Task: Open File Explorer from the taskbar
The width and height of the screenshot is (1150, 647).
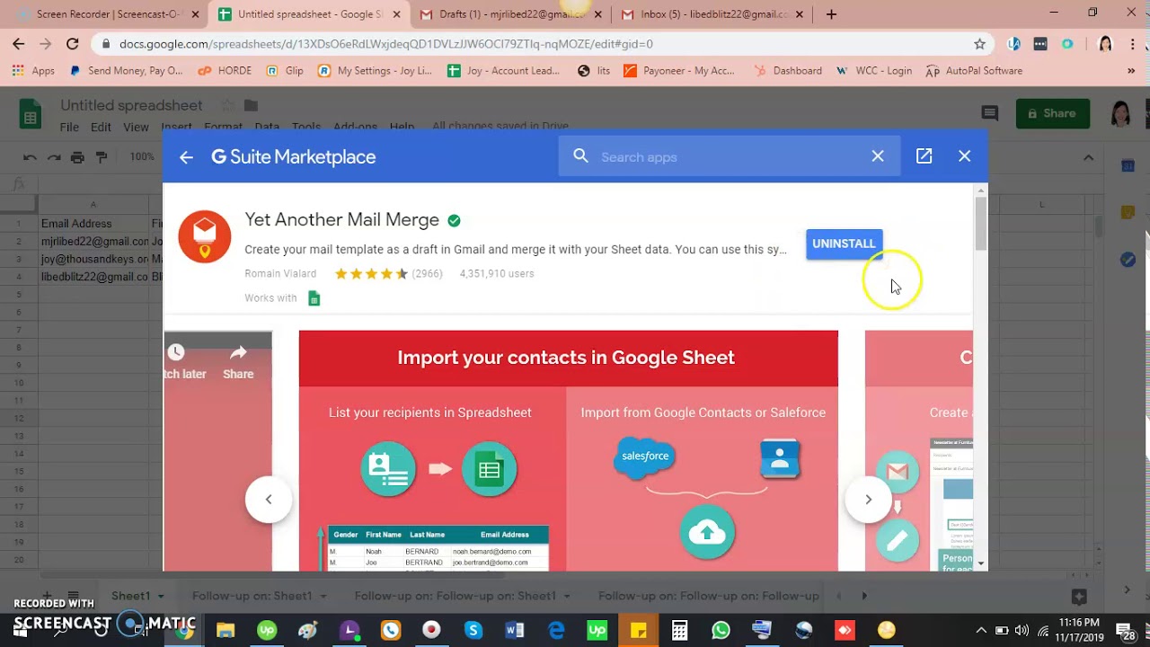Action: coord(226,631)
